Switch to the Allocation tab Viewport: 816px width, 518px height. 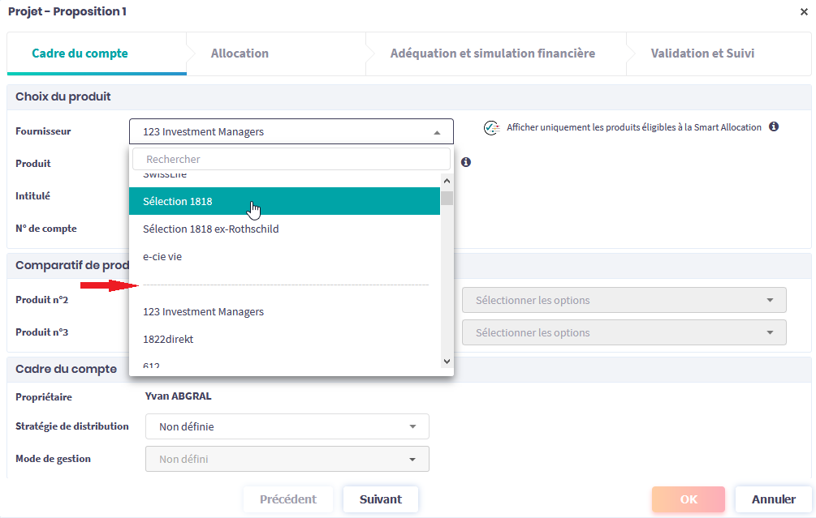[x=240, y=54]
